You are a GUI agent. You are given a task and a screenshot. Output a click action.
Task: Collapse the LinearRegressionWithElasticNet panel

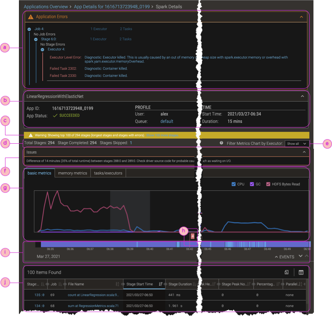point(303,96)
